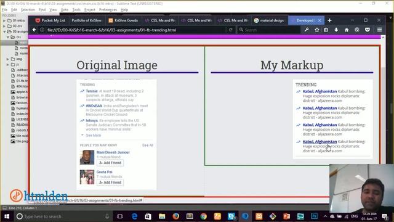394x222 pixels.
Task: Open File Explorer from taskbar
Action: pyautogui.click(x=162, y=216)
